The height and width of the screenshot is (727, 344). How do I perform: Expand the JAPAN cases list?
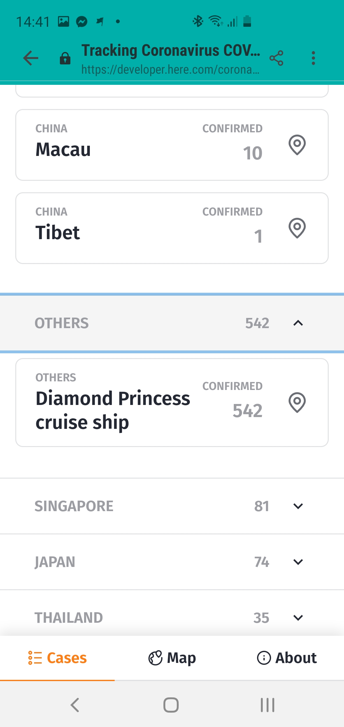click(x=298, y=562)
